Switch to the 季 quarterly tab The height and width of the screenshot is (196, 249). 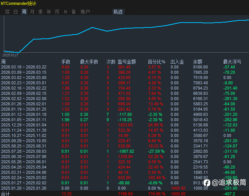pyautogui.click(x=41, y=12)
